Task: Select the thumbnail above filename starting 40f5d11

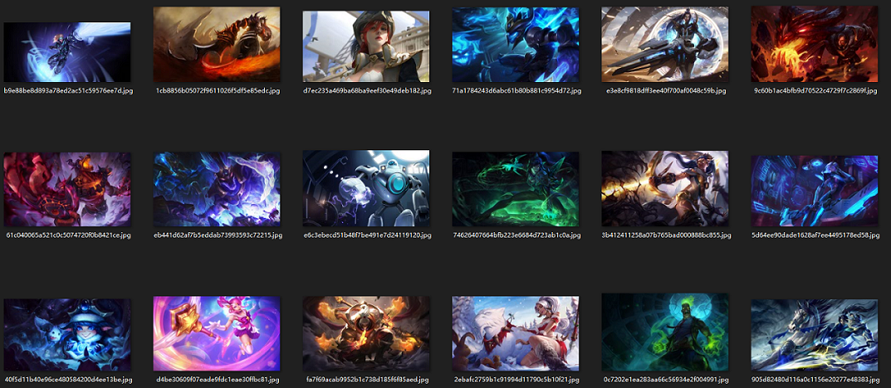Action: point(67,335)
